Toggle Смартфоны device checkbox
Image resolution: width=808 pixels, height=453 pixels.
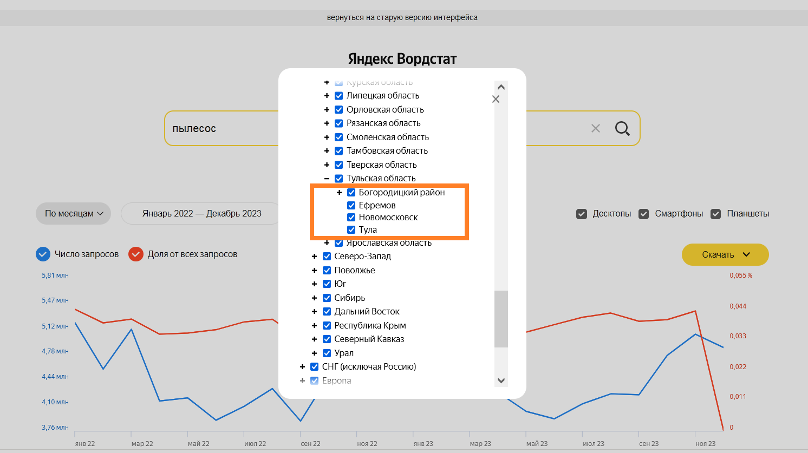[644, 214]
